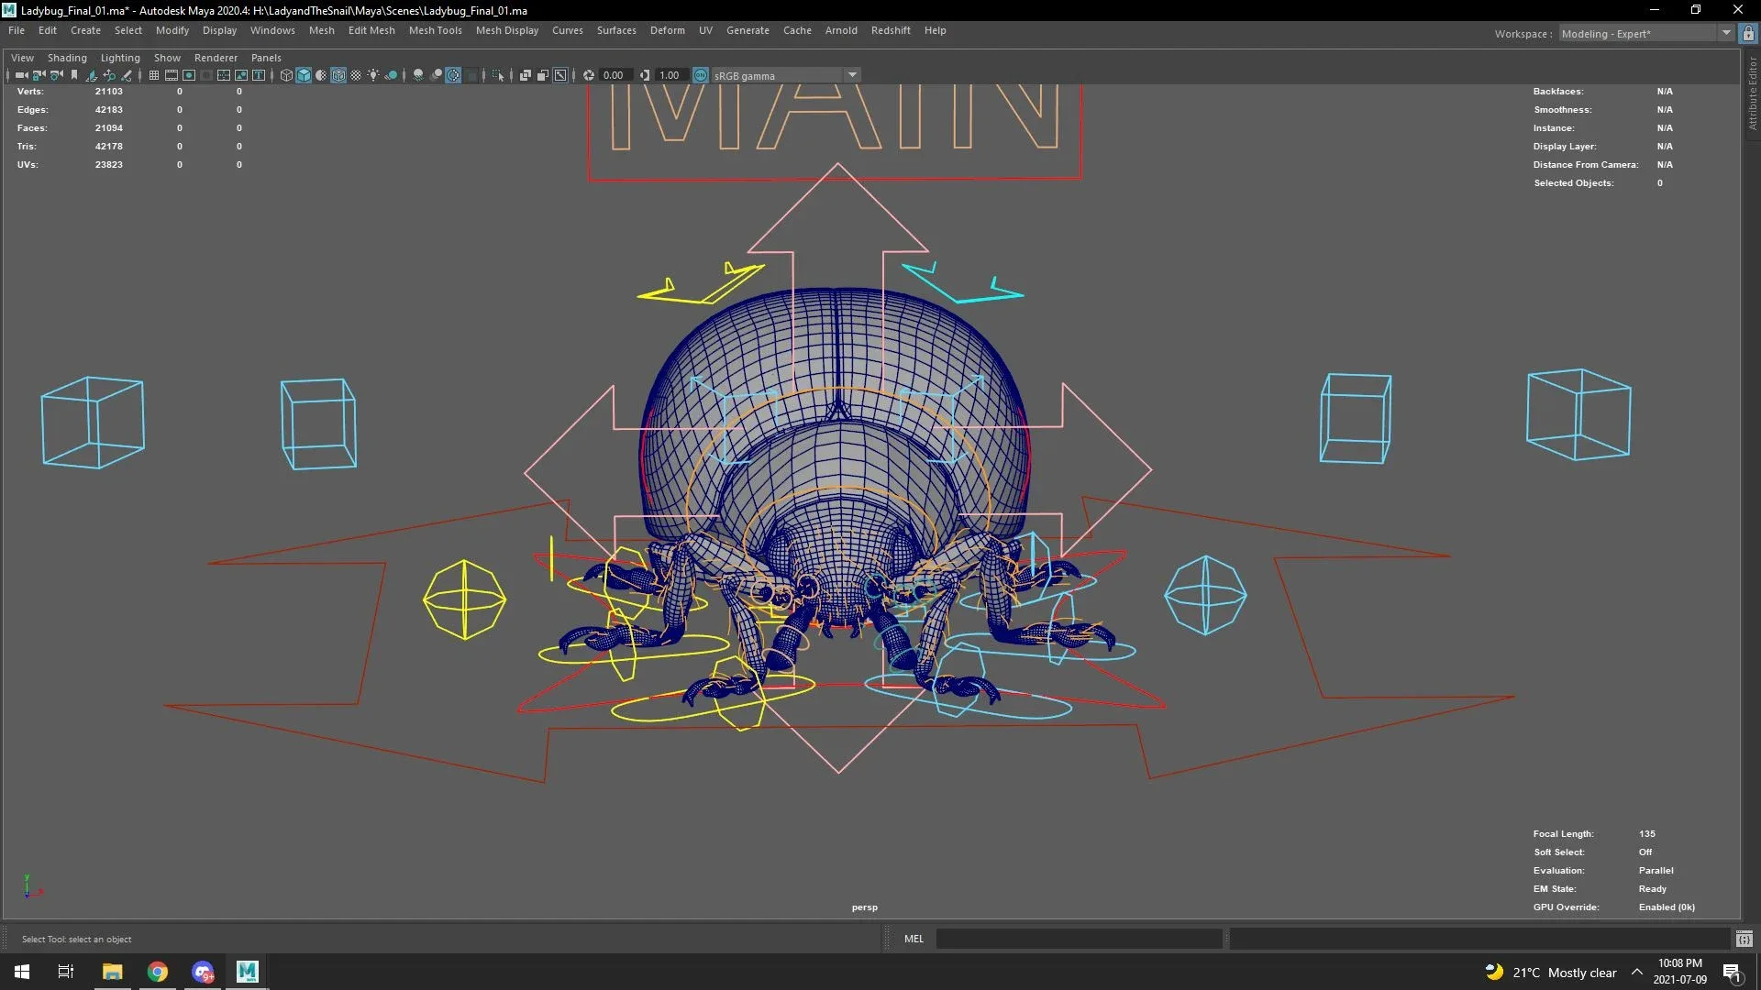Open the sRGB gamma view transform dropdown
Screen dimensions: 1761x990
coord(852,75)
